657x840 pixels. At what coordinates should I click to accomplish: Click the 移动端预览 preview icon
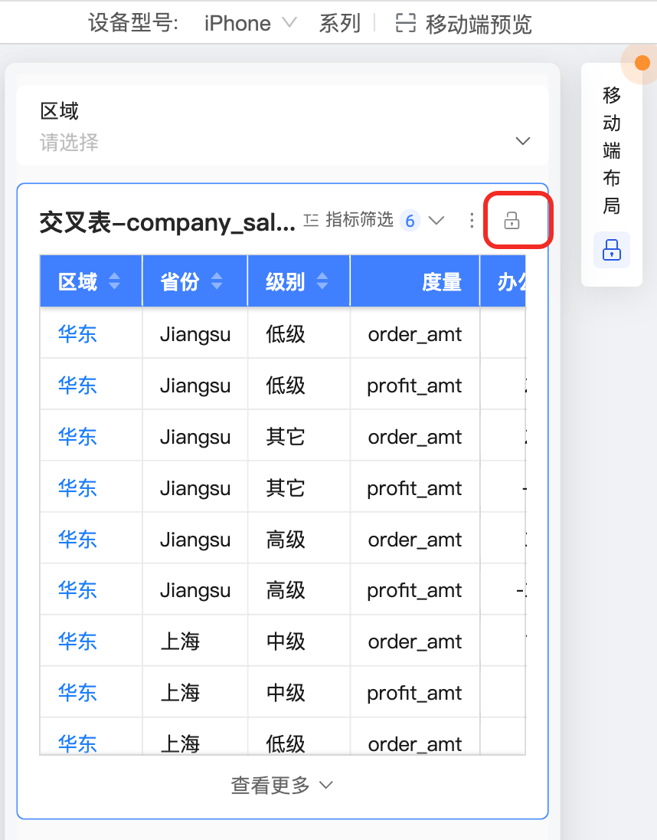[x=406, y=23]
